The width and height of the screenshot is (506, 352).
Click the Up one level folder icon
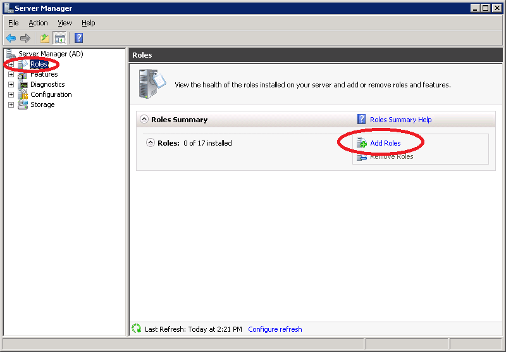[45, 38]
